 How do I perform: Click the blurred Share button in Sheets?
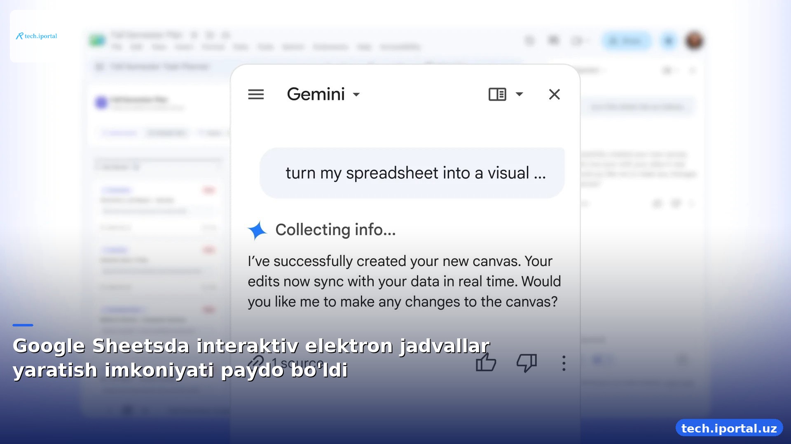pyautogui.click(x=626, y=41)
